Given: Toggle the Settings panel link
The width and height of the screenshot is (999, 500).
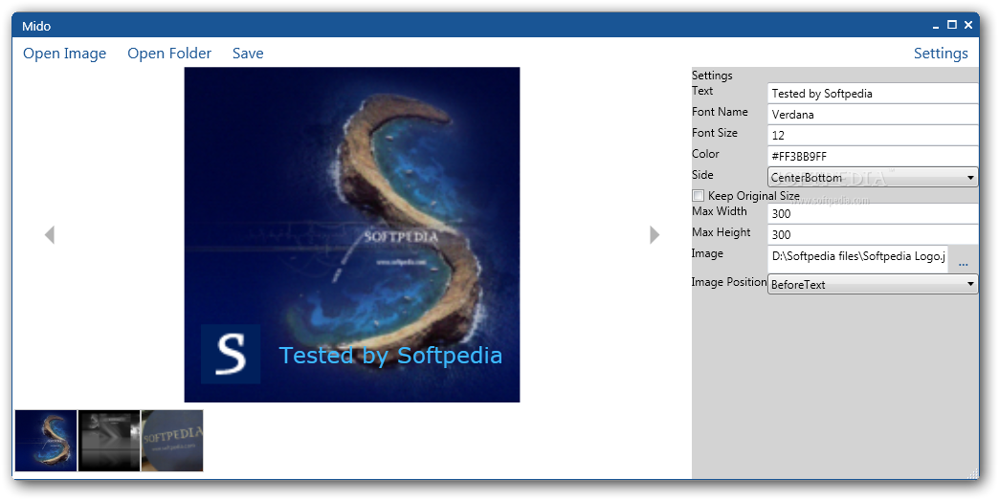Looking at the screenshot, I should (941, 54).
